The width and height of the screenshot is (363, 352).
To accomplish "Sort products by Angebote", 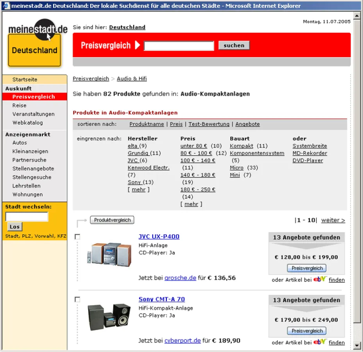I will (247, 124).
